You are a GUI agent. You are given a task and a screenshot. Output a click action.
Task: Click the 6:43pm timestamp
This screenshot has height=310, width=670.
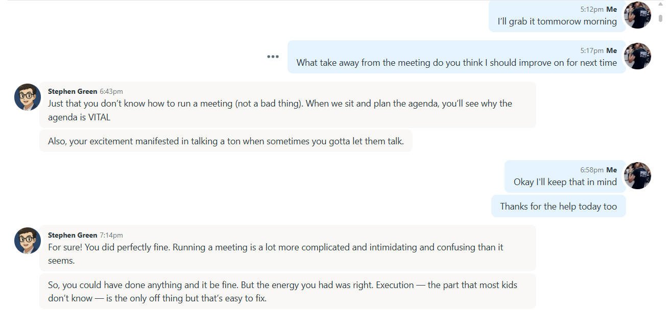pyautogui.click(x=111, y=91)
